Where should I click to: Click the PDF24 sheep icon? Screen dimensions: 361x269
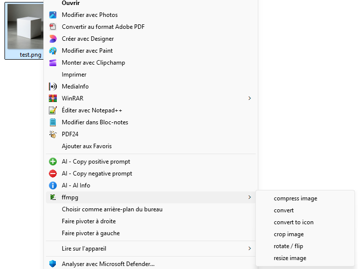(53, 134)
